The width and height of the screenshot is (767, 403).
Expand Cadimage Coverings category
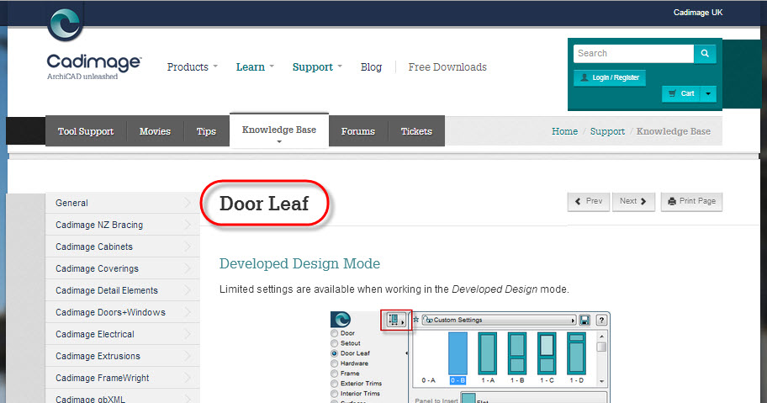tap(122, 268)
